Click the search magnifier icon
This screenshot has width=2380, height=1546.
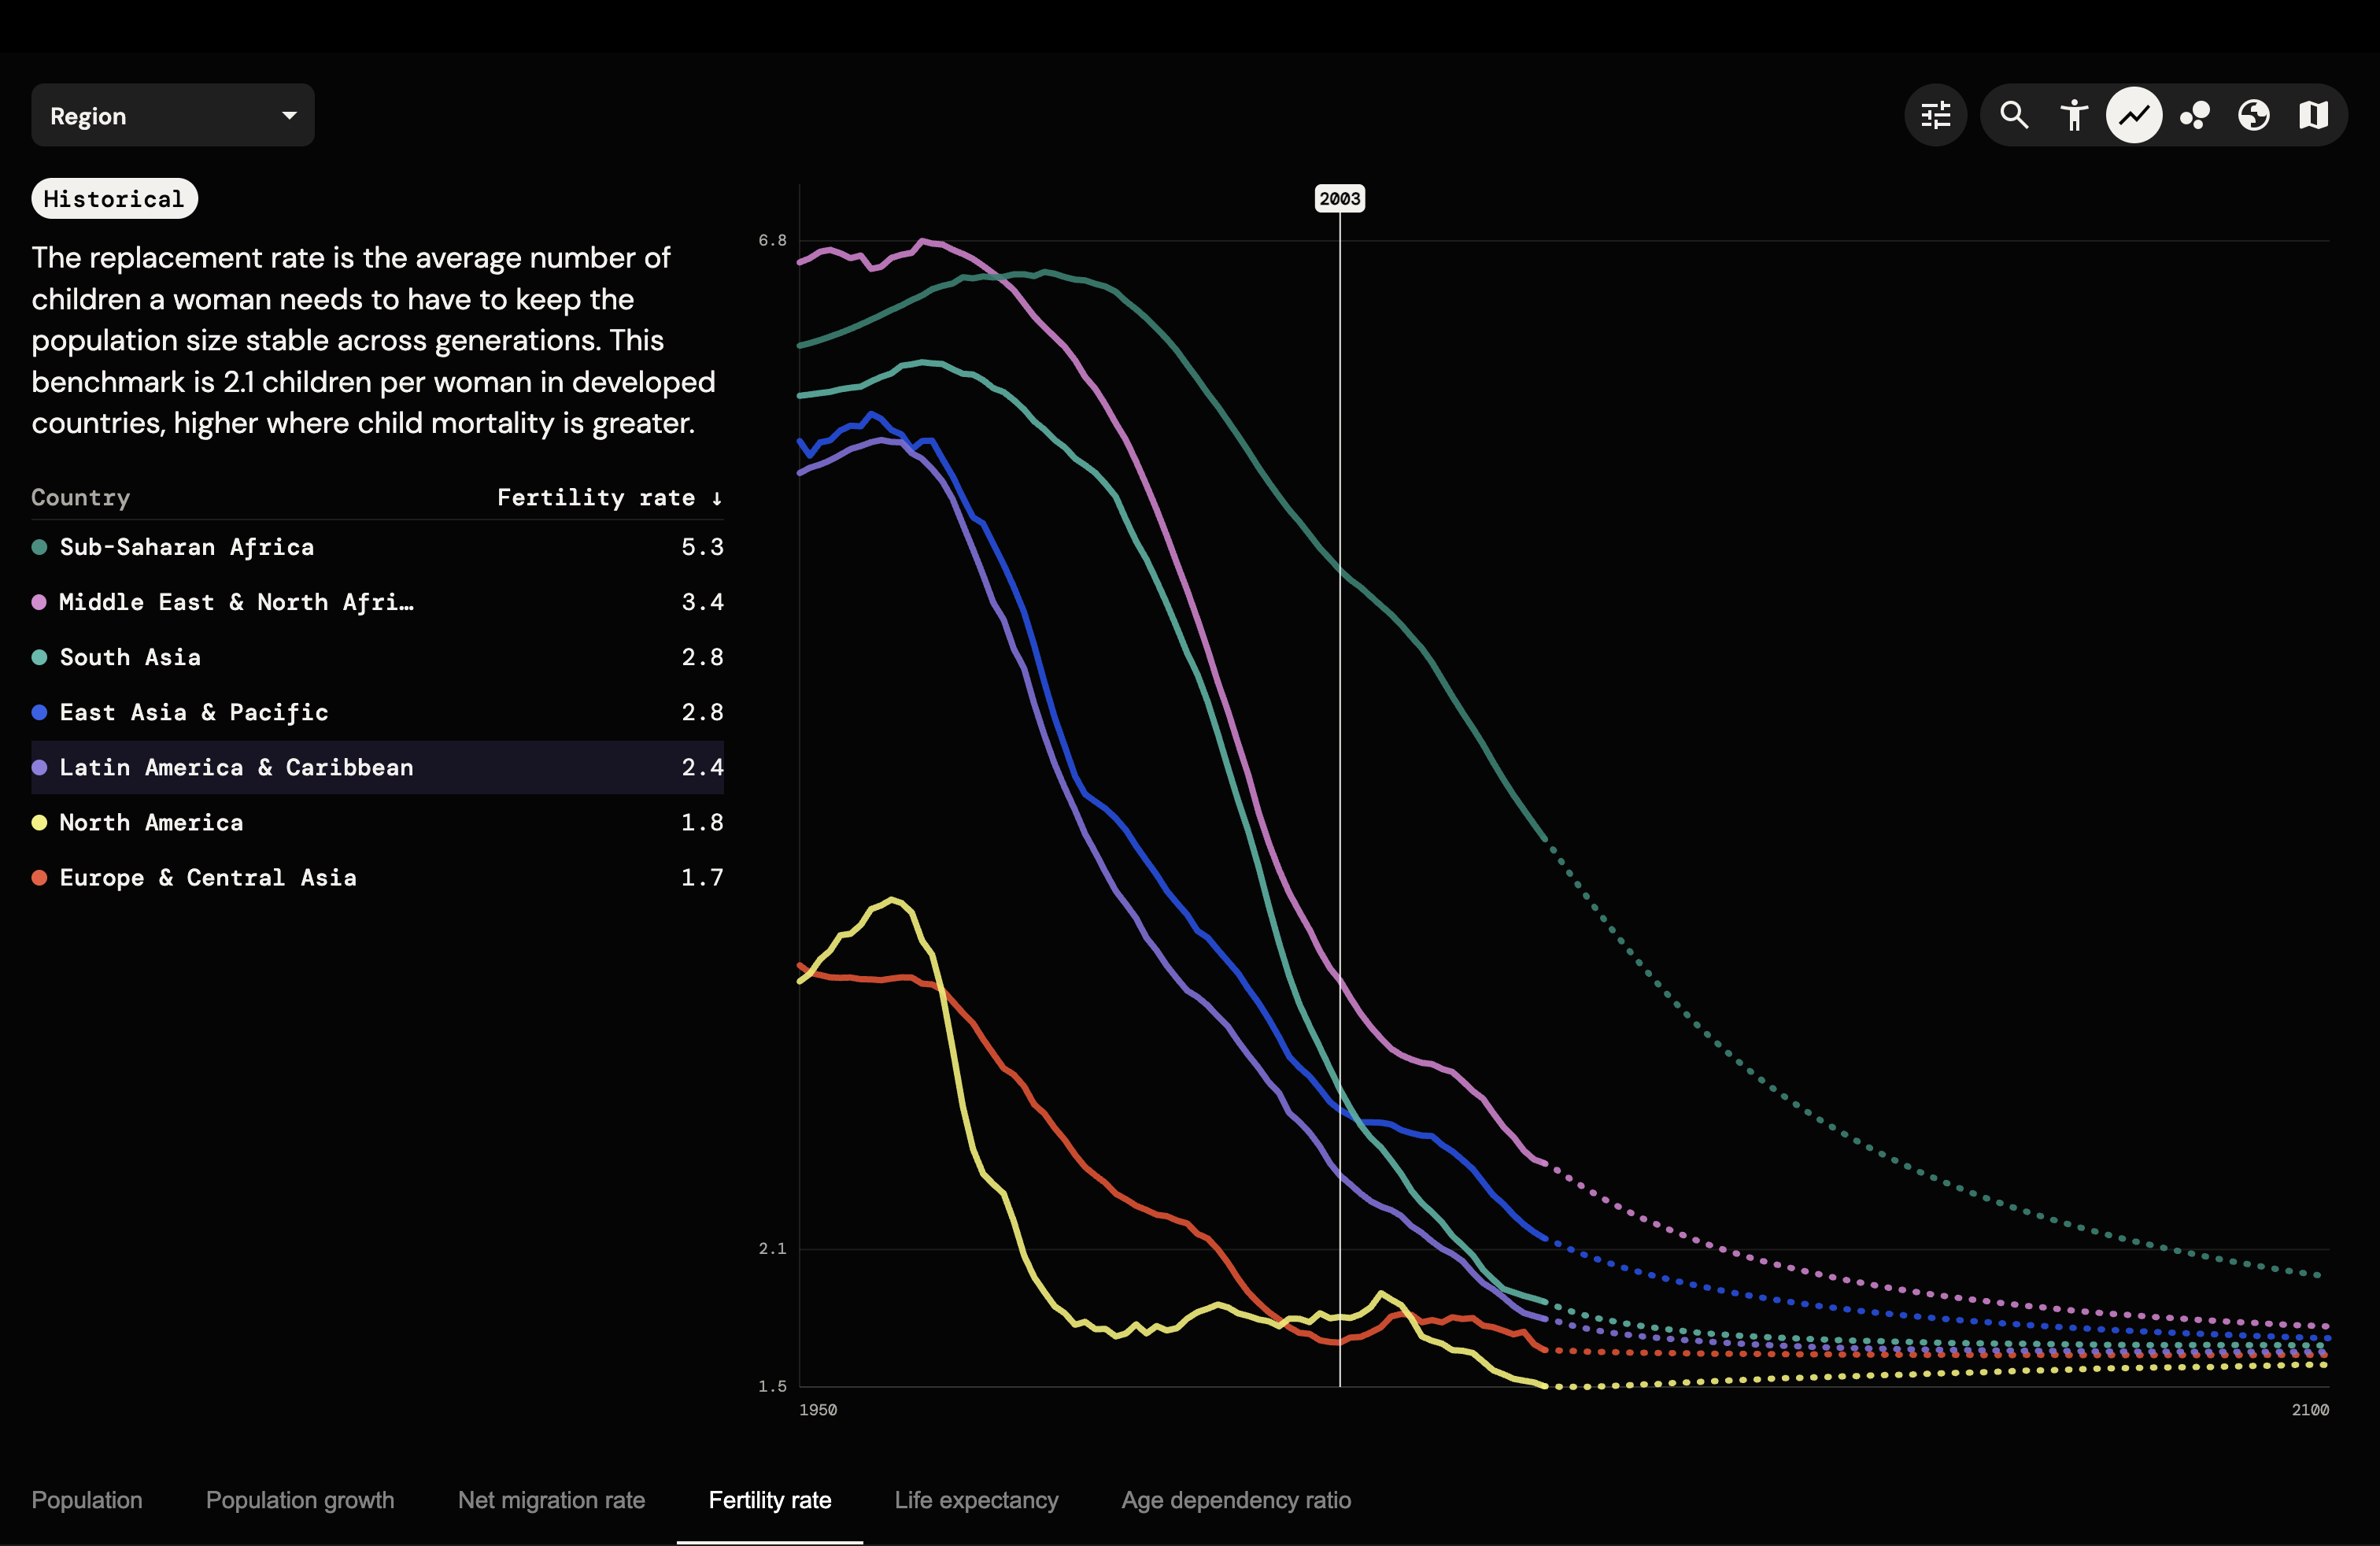[x=2014, y=116]
